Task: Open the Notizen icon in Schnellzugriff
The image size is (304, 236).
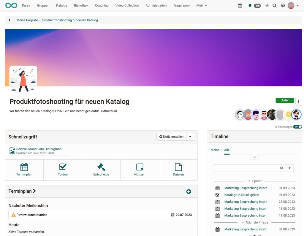Action: click(x=140, y=167)
